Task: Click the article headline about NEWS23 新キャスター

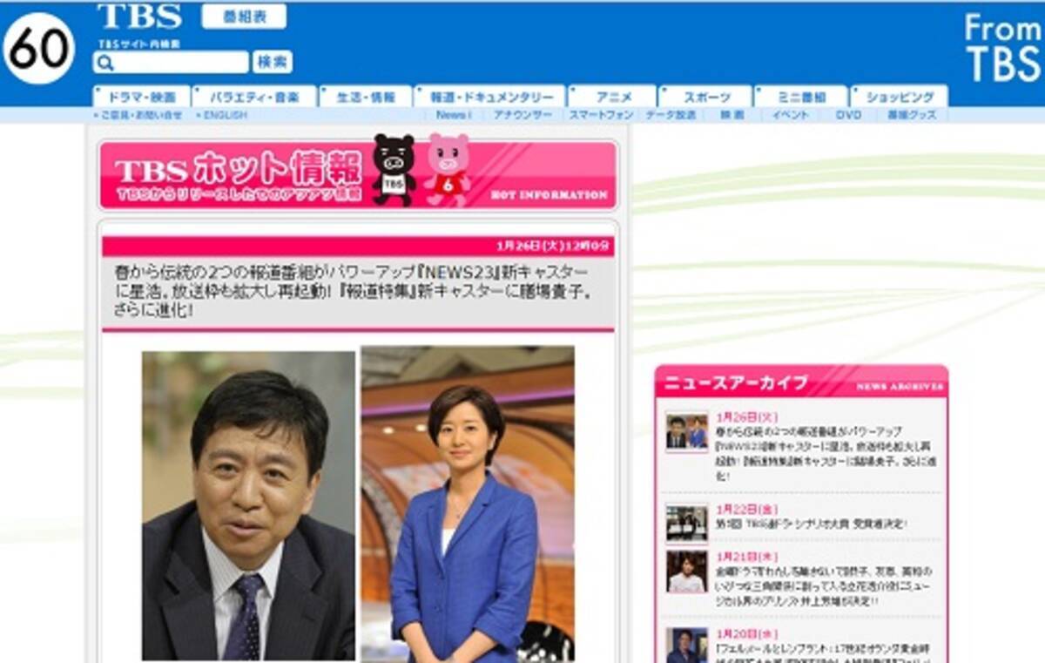Action: tap(353, 291)
